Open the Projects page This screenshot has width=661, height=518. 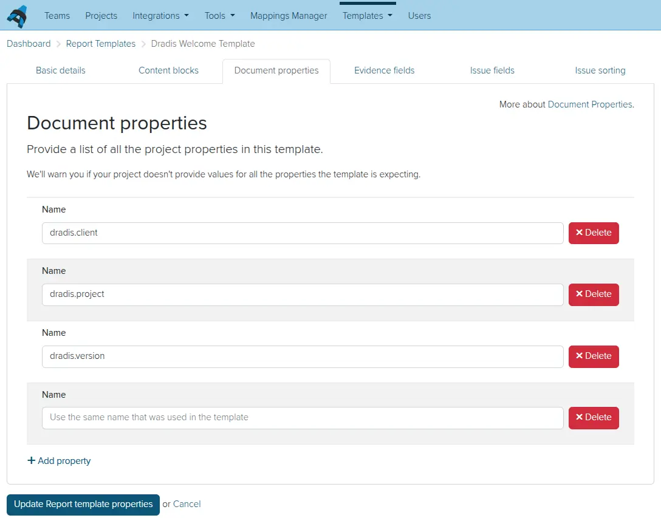pos(101,16)
